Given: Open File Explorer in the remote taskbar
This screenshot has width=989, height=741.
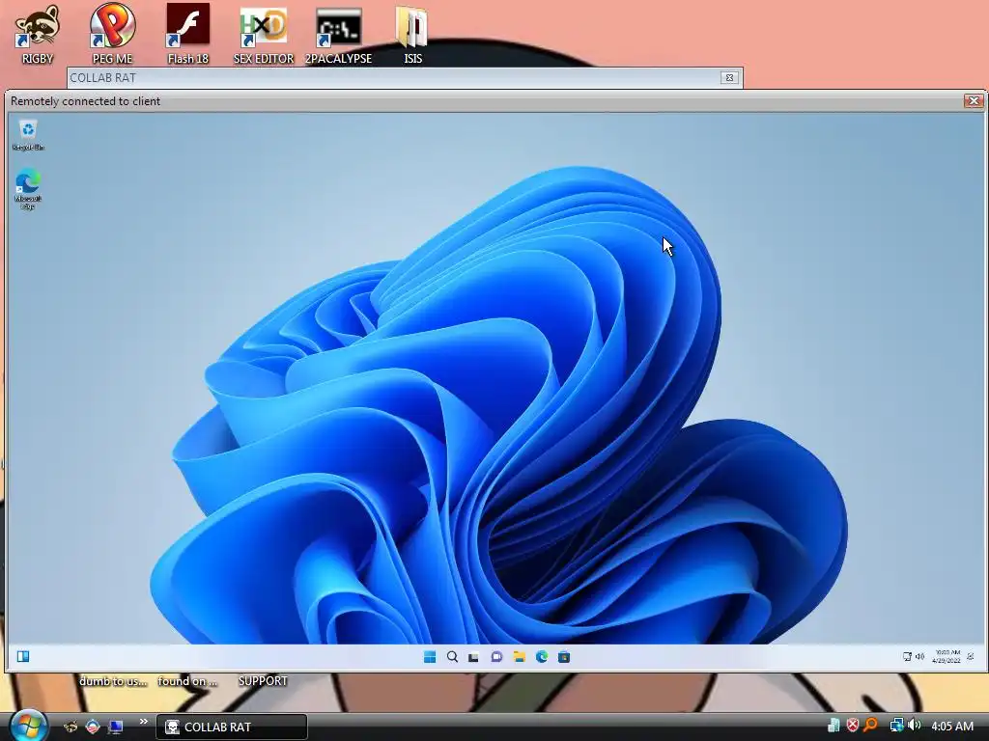Looking at the screenshot, I should (x=519, y=657).
